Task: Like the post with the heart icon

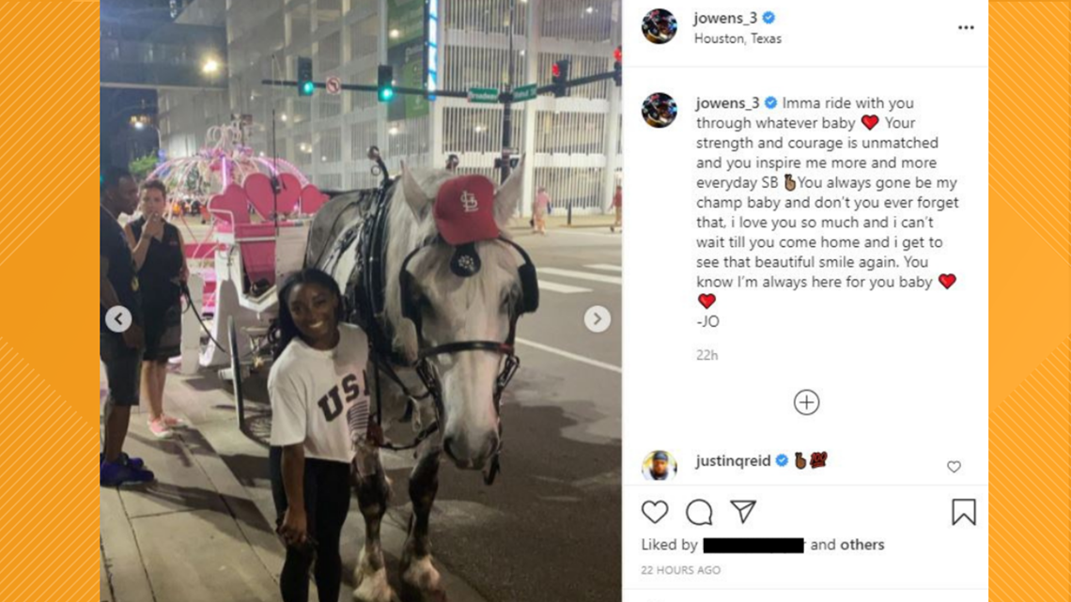Action: [x=655, y=512]
